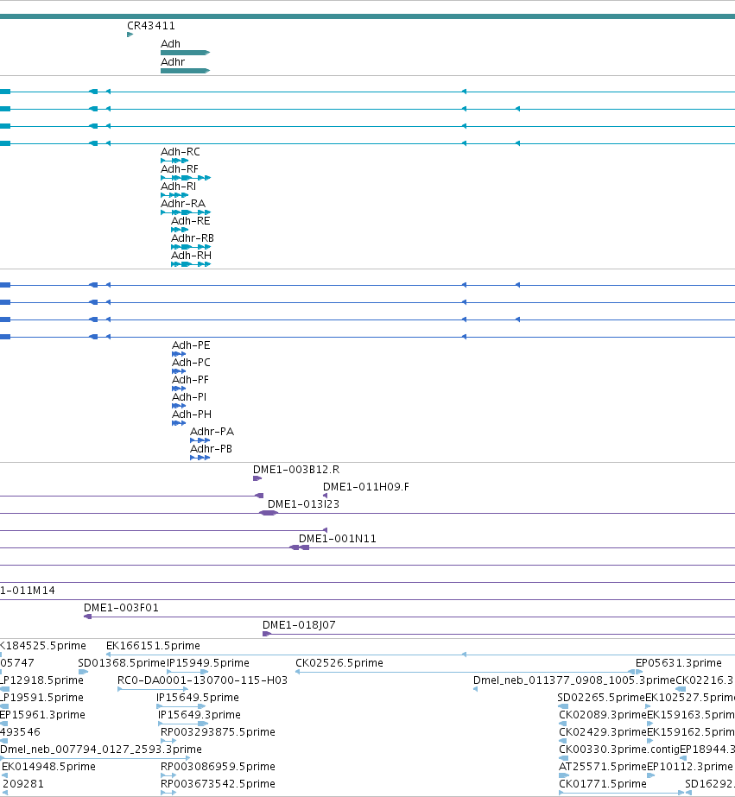Select the Adhr-PA protein feature
The height and width of the screenshot is (797, 735).
[x=200, y=440]
